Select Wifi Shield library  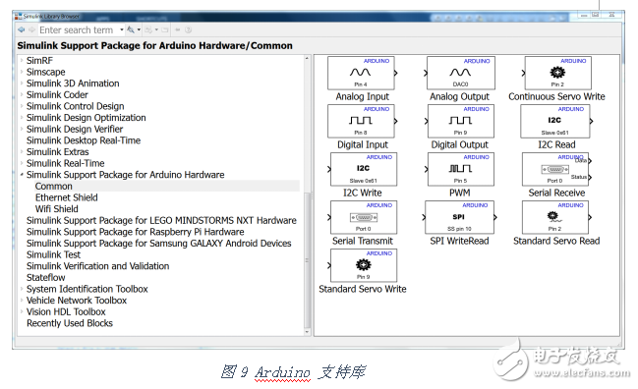click(x=57, y=209)
